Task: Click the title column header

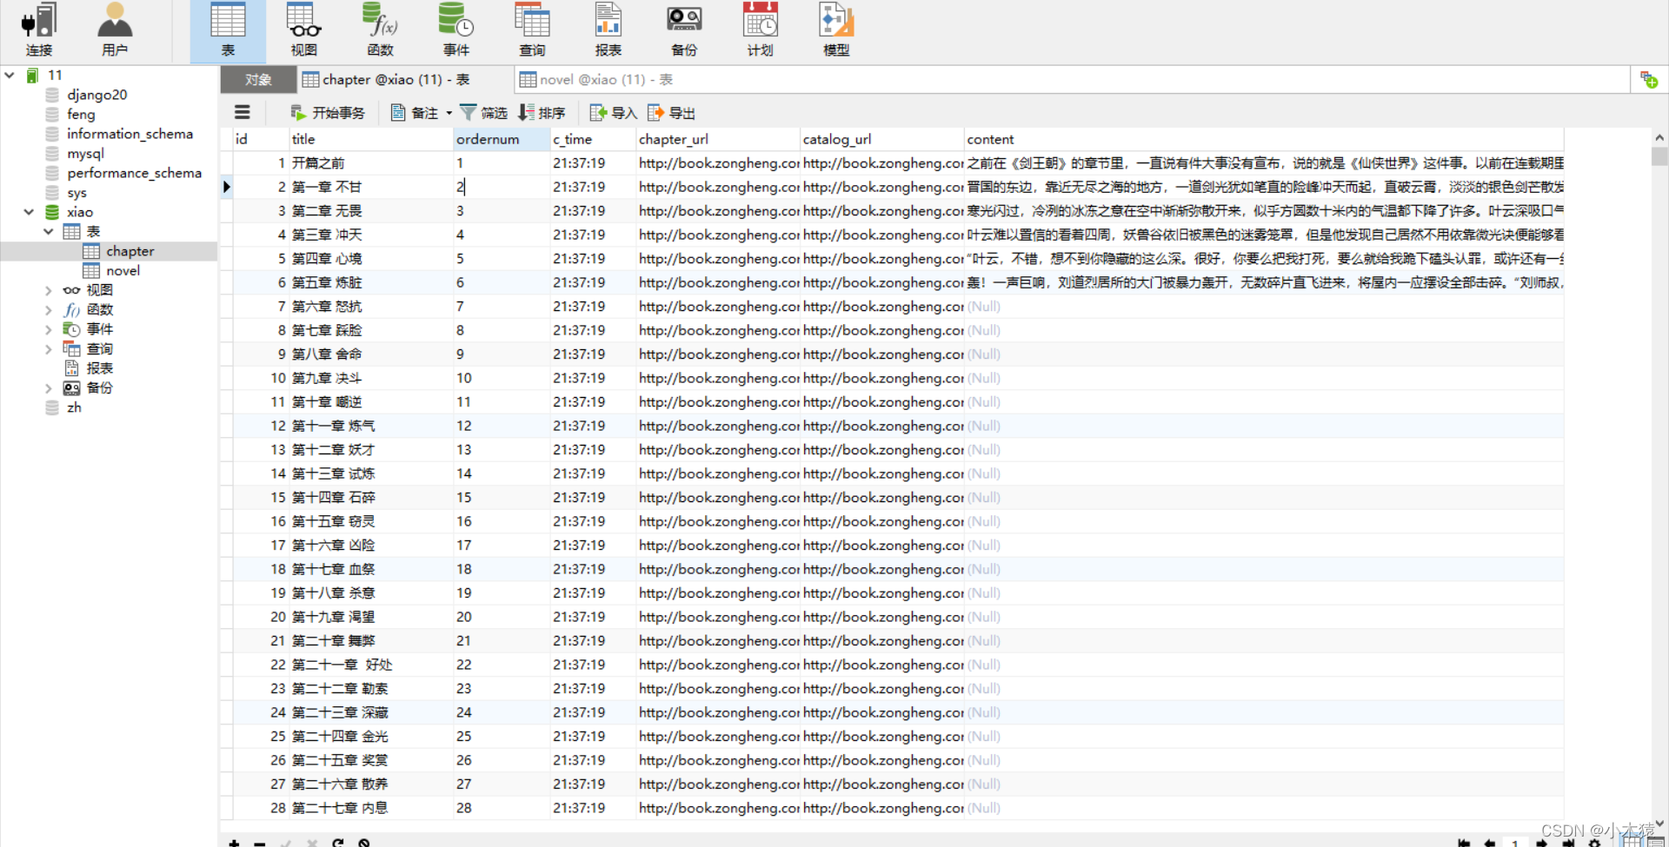Action: point(371,139)
